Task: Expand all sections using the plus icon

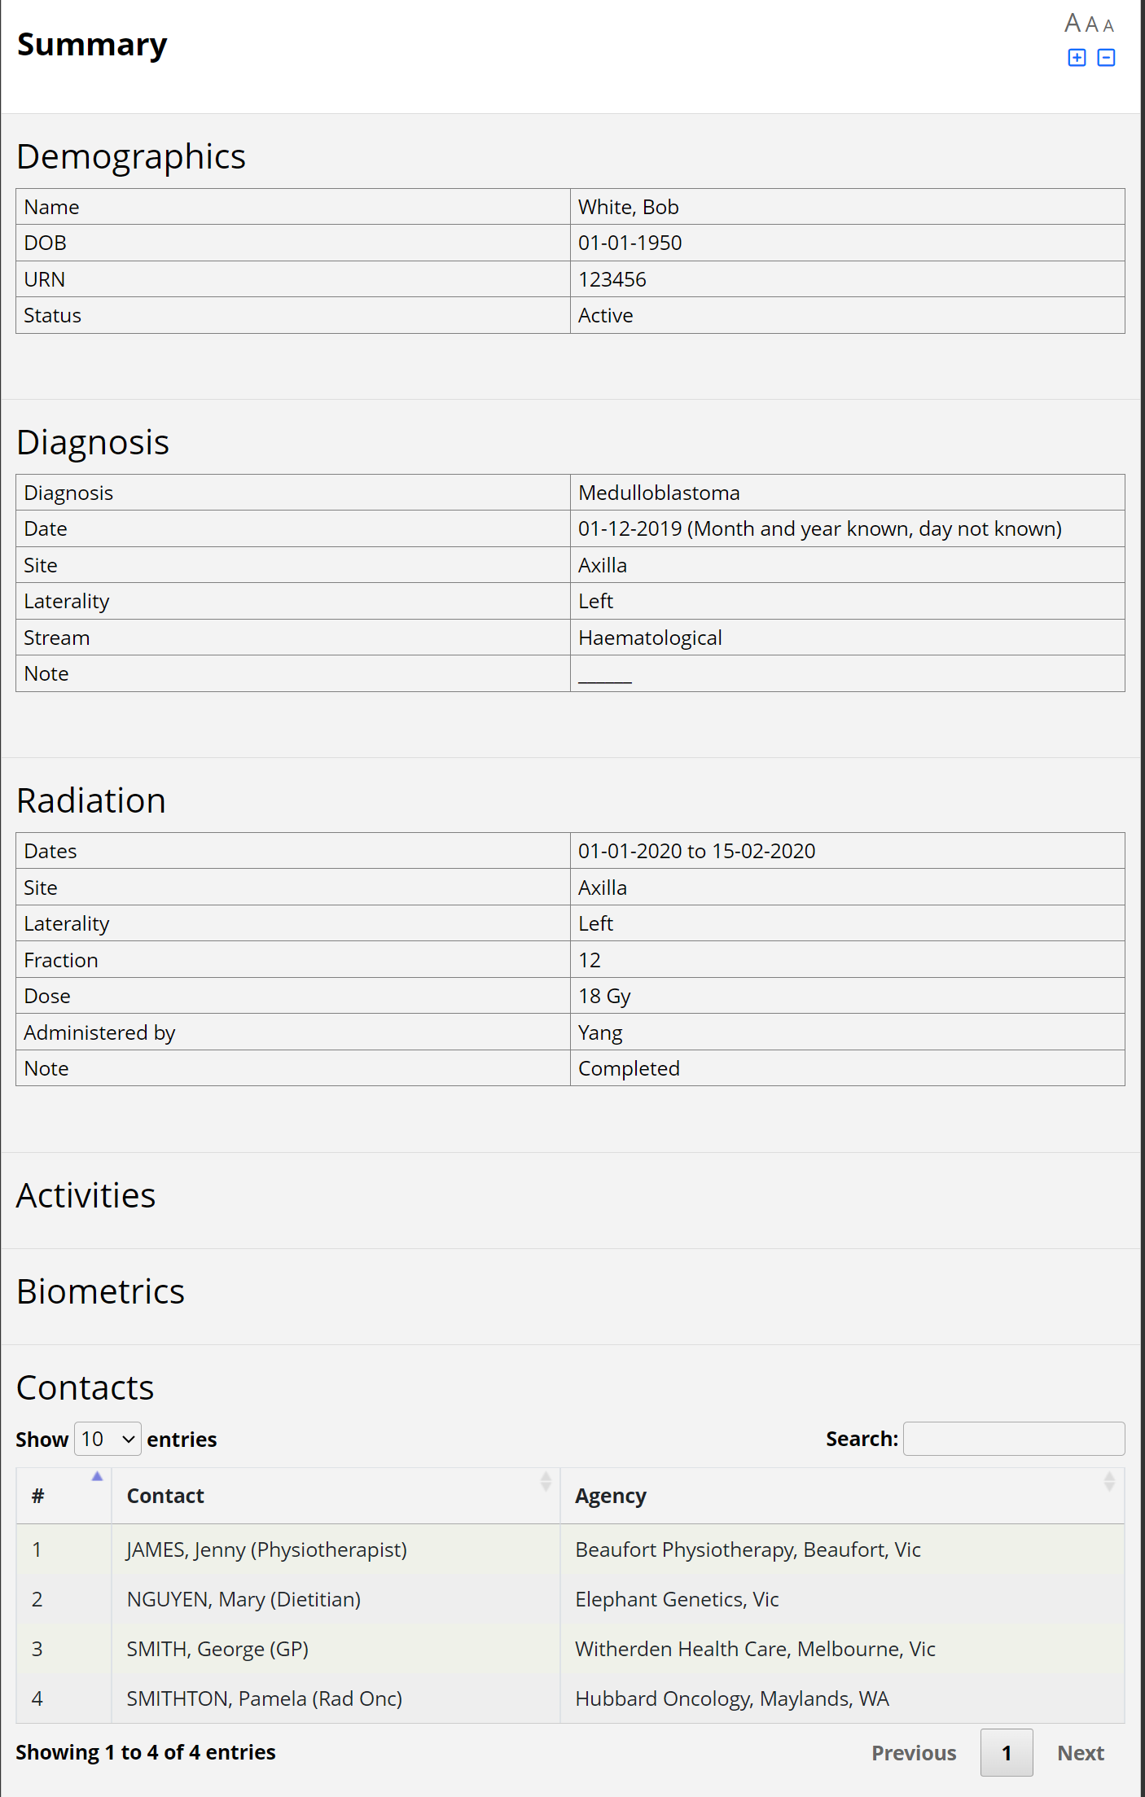Action: pyautogui.click(x=1077, y=58)
